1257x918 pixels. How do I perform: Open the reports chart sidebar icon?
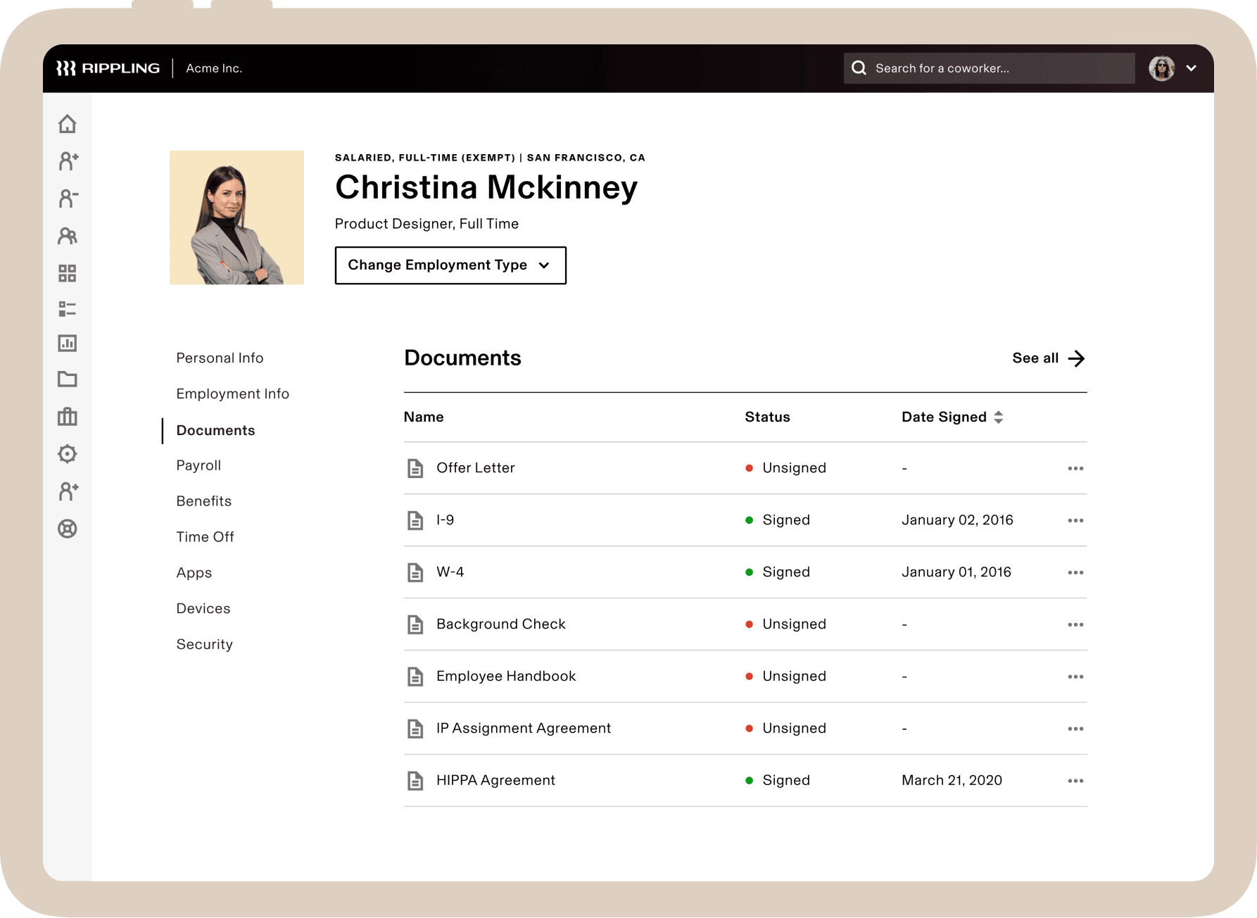(68, 344)
